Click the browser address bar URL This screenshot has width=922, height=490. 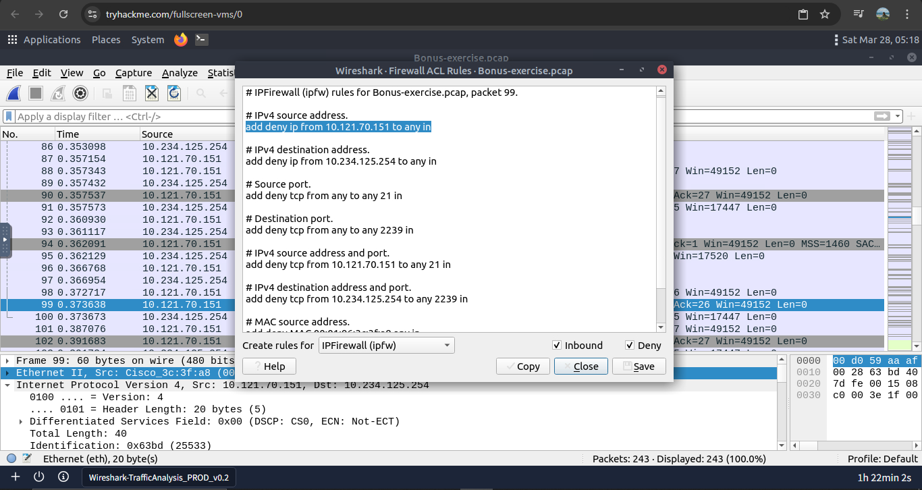pos(174,14)
